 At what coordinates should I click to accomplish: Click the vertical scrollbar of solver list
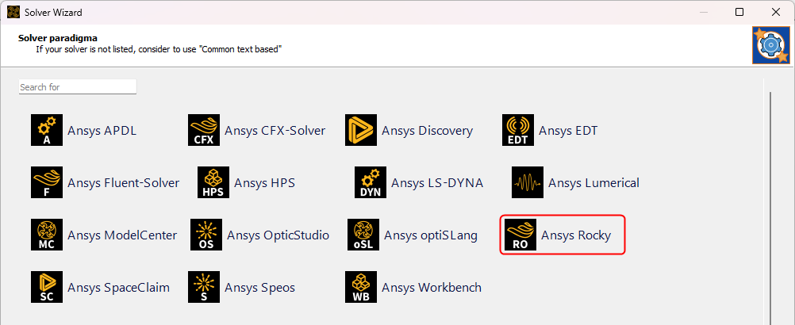click(x=770, y=208)
